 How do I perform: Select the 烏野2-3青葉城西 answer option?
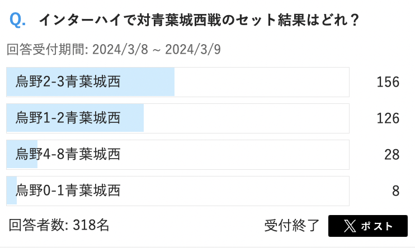pos(68,82)
